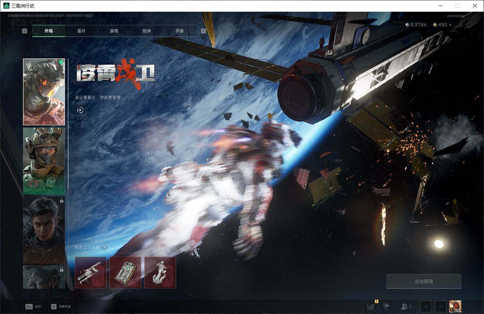
Task: Open the flag icon in the bottom bar
Action: 386,306
